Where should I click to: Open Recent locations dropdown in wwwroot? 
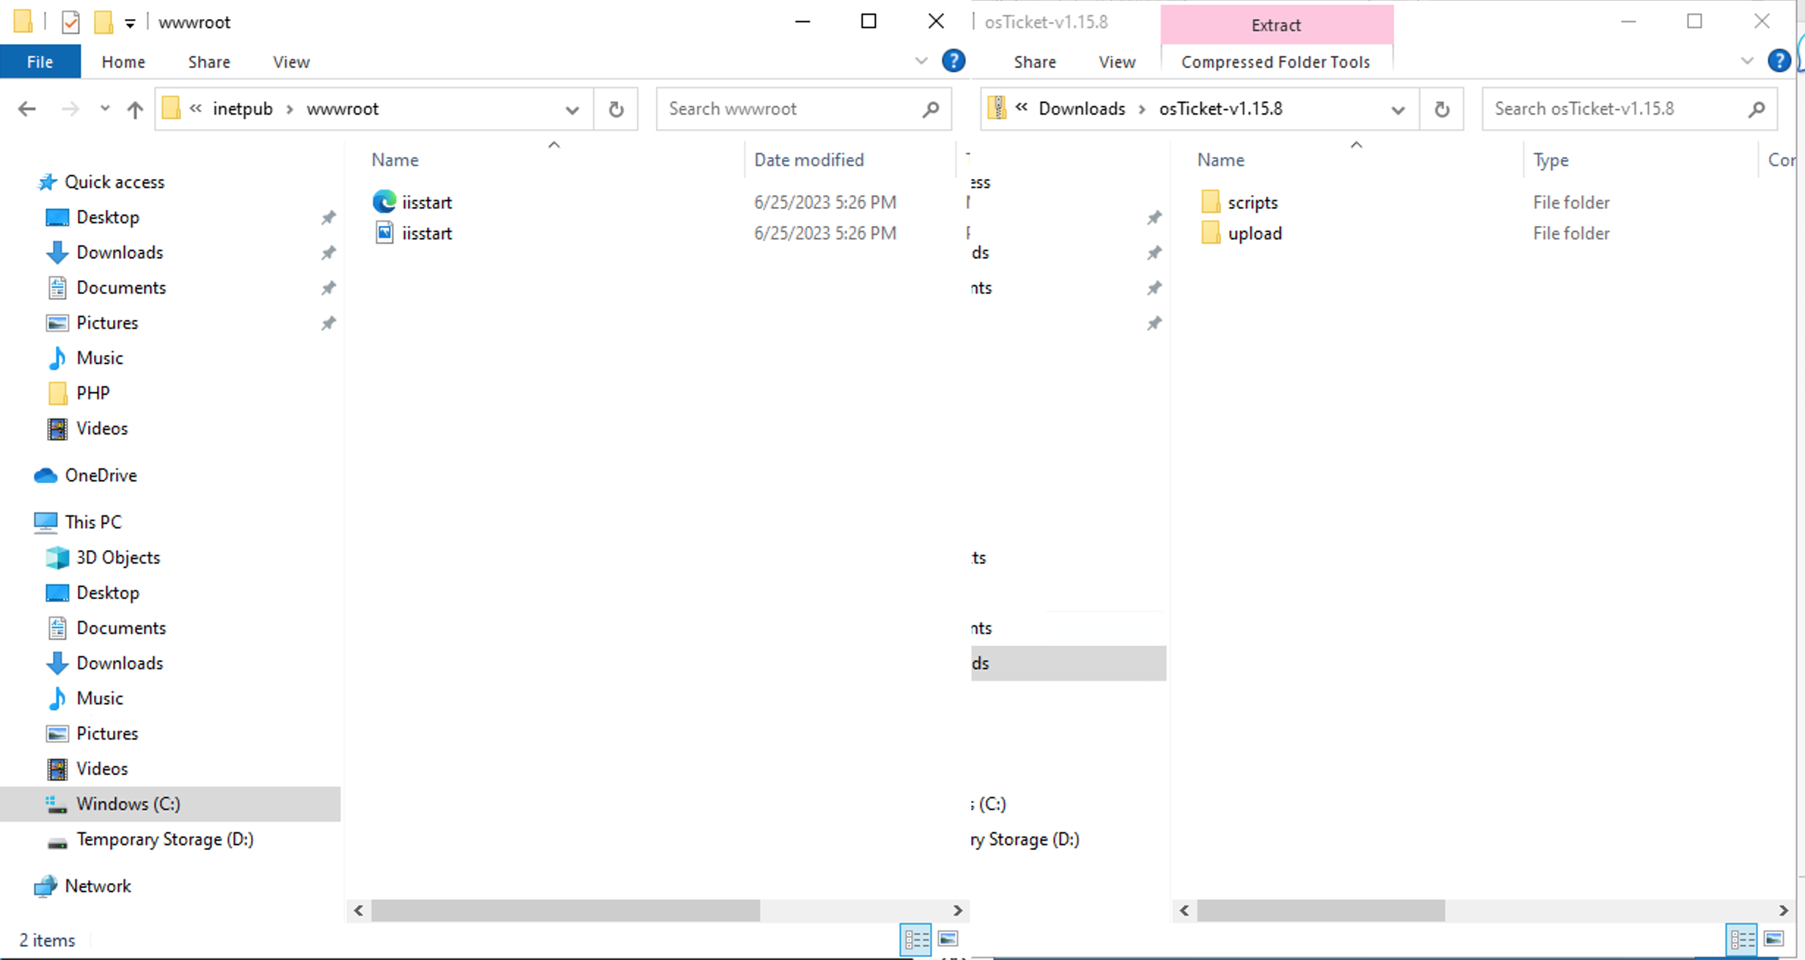click(105, 109)
